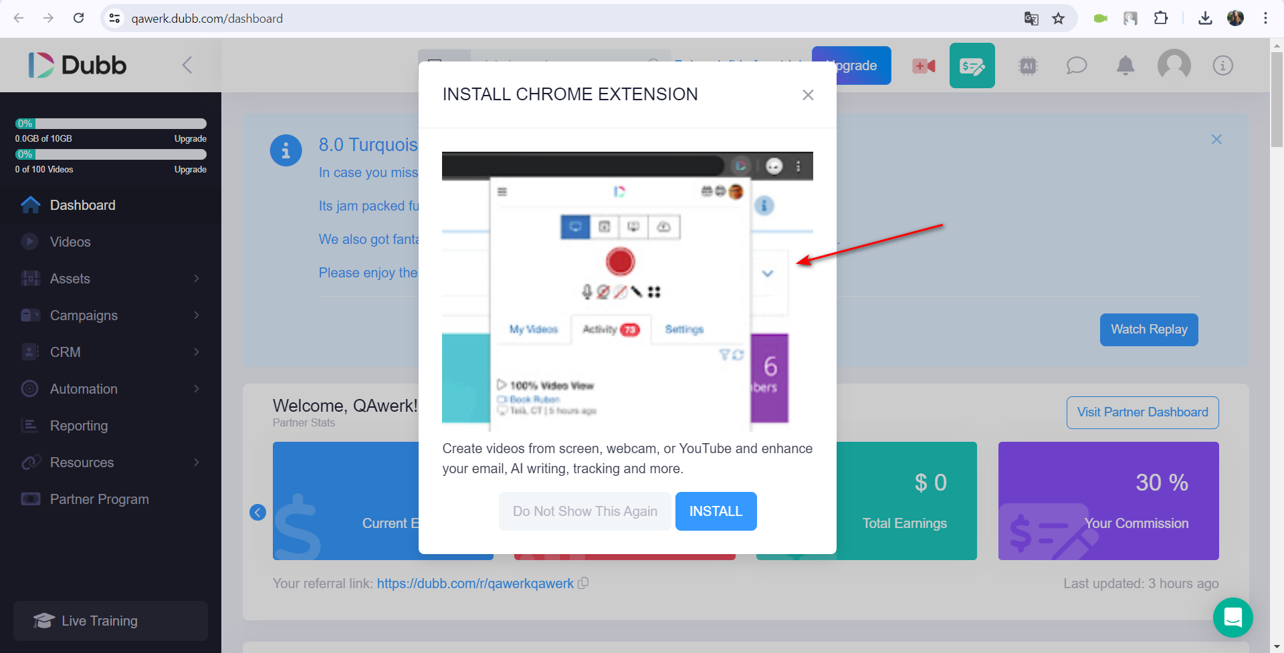The image size is (1284, 653).
Task: Click the green payment edit icon in header
Action: pyautogui.click(x=972, y=66)
